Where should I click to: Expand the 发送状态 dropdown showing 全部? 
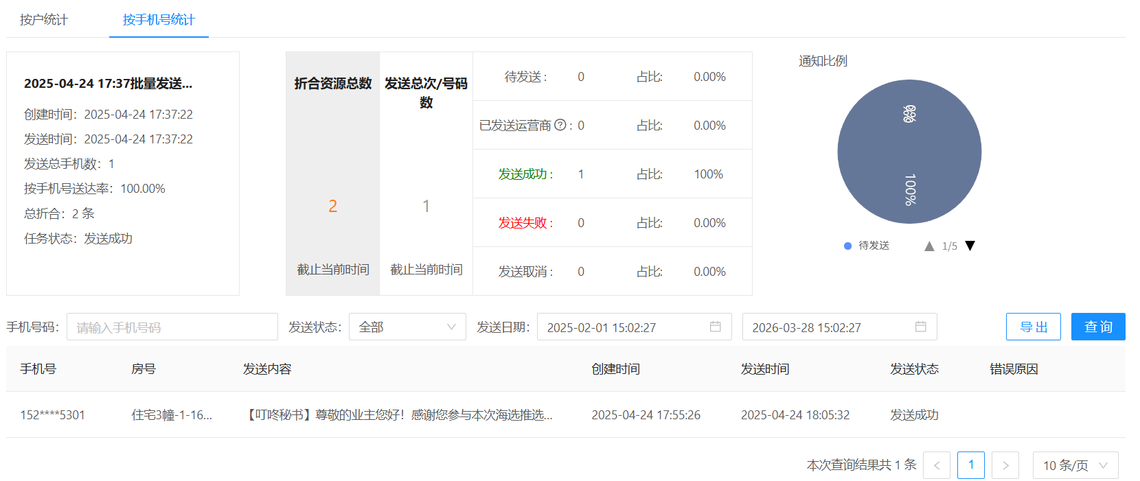[x=407, y=327]
